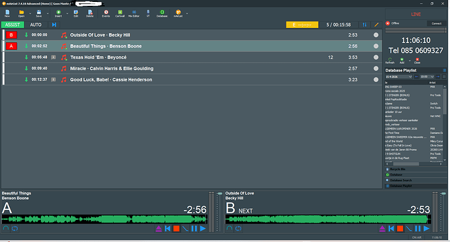Click the Insert toolbar icon
Image resolution: width=450 pixels, height=242 pixels.
click(58, 14)
